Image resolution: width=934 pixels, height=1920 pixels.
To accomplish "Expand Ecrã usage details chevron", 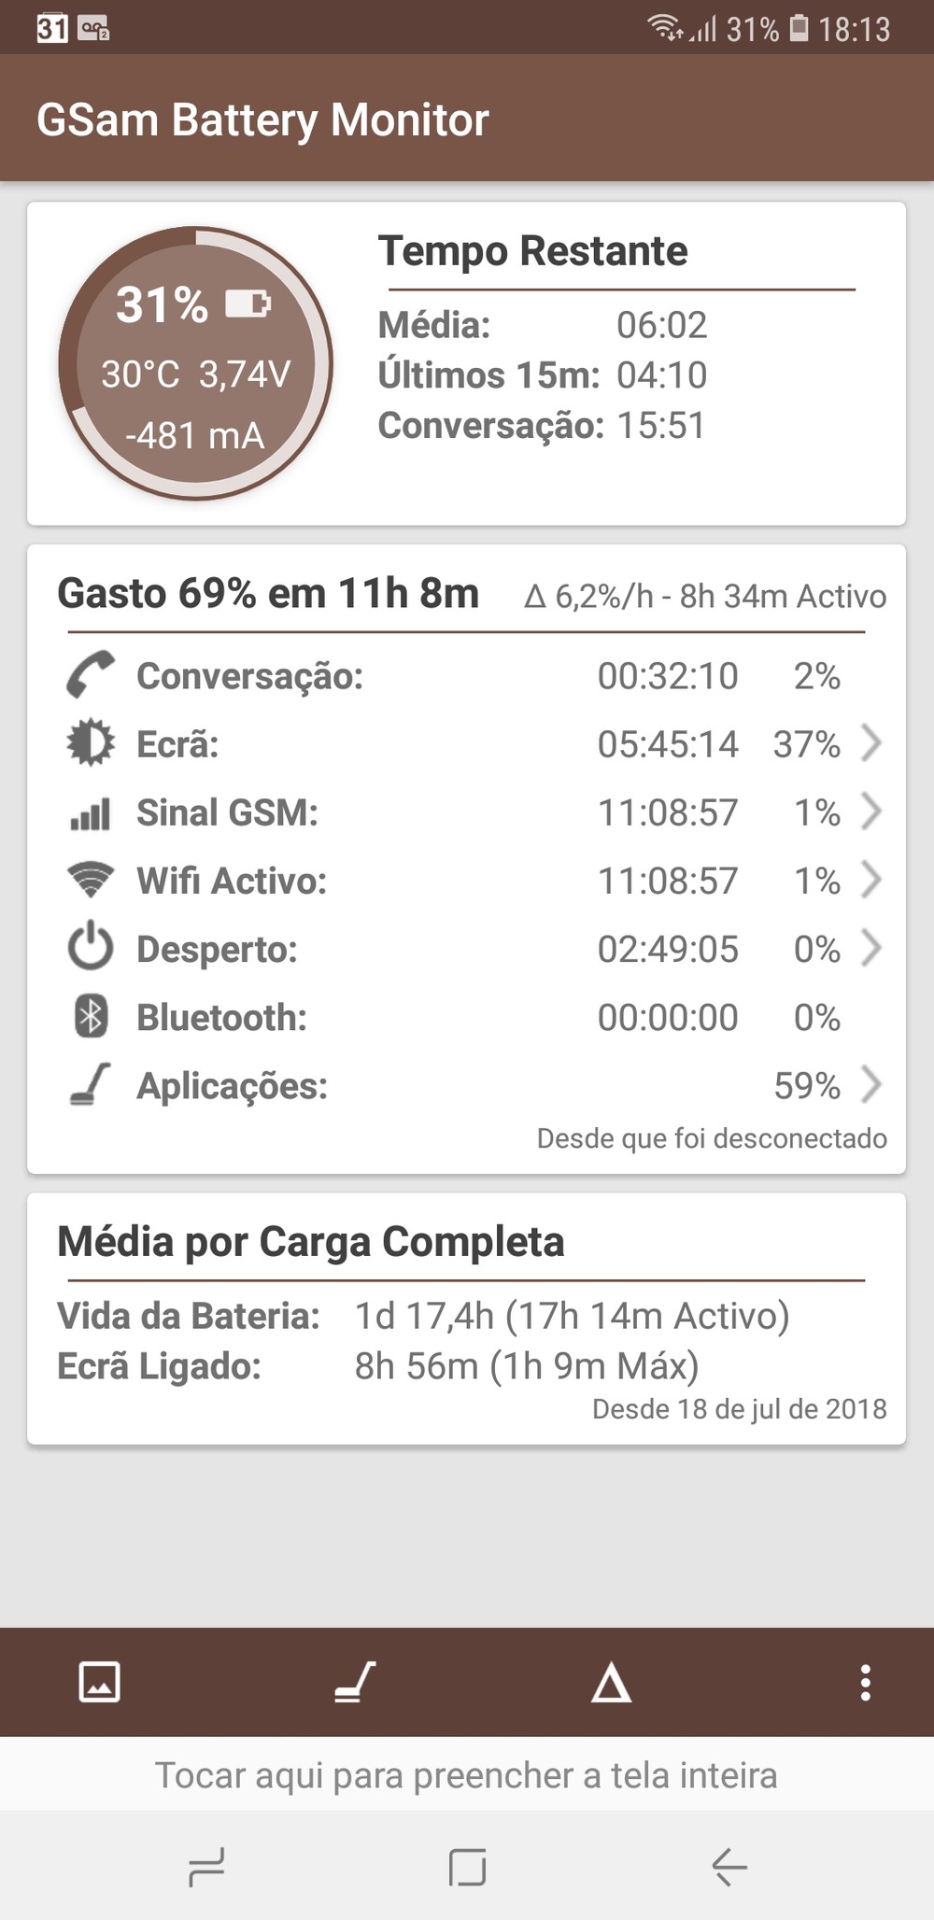I will pos(870,744).
